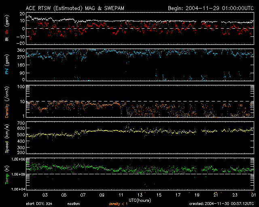Click the hour 05 x-axis tick label
The image size is (259, 207).
point(64,194)
